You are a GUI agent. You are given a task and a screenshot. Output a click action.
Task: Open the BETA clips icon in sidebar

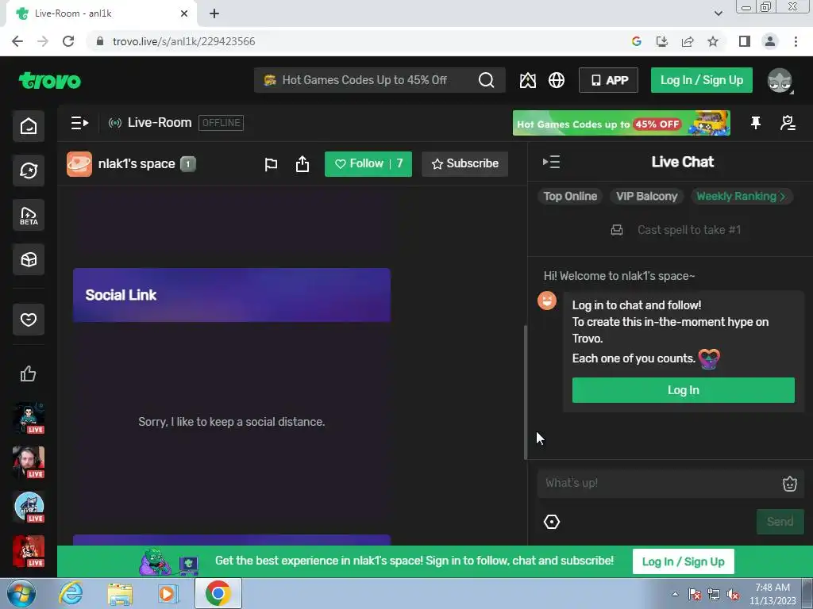[29, 215]
